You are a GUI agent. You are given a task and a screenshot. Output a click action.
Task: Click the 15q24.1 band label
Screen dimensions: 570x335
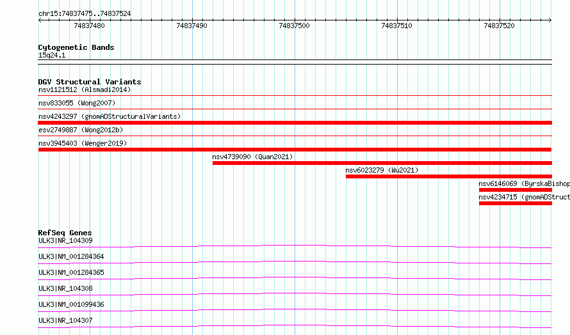(x=52, y=55)
